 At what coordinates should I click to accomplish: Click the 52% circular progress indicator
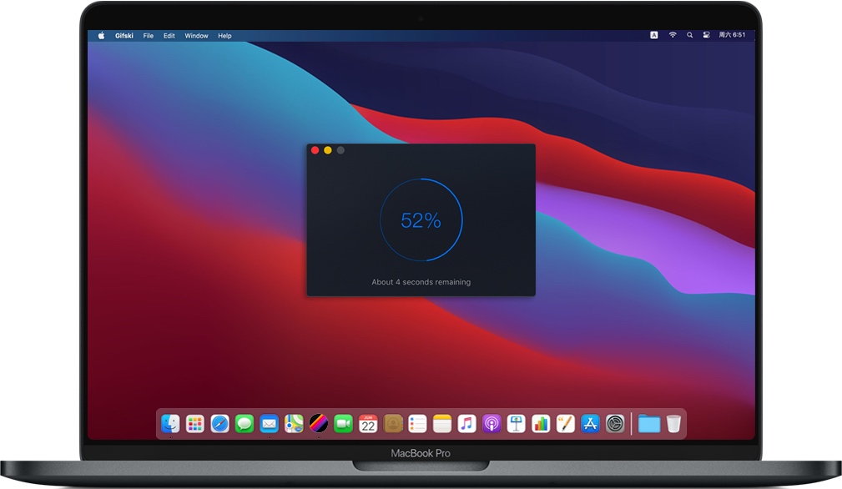421,220
